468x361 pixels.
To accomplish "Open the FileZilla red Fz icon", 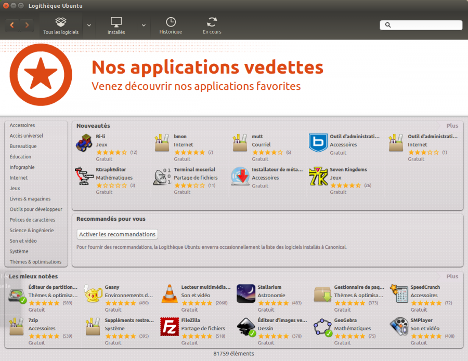I will (x=170, y=327).
